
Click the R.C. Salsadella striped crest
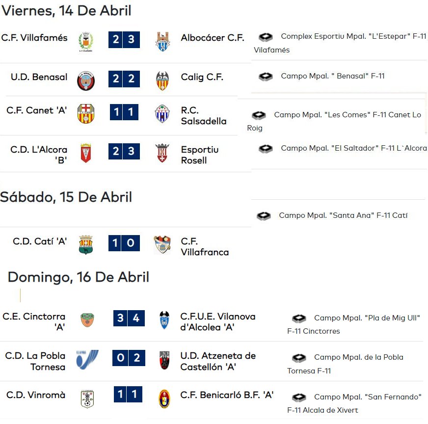click(162, 114)
